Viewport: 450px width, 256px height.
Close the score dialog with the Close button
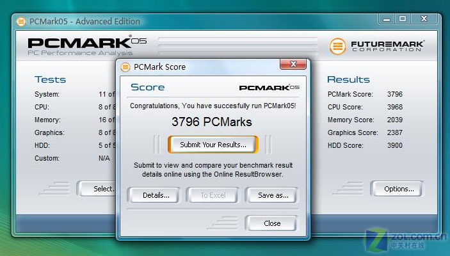pyautogui.click(x=272, y=223)
